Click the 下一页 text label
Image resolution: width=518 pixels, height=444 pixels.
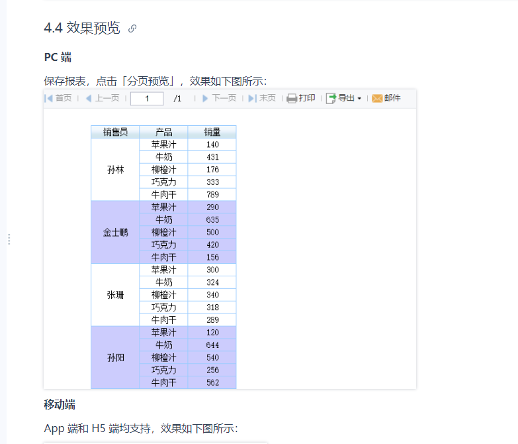tap(224, 98)
